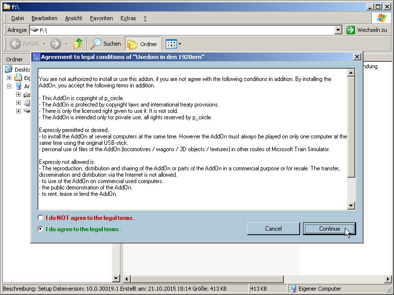Click the Views grid icon

tap(171, 44)
